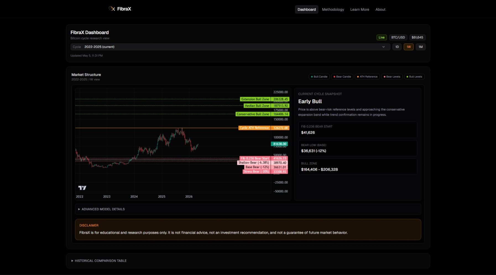Image resolution: width=496 pixels, height=275 pixels.
Task: Click the 187513.92 price axis tag
Action: coord(280,106)
